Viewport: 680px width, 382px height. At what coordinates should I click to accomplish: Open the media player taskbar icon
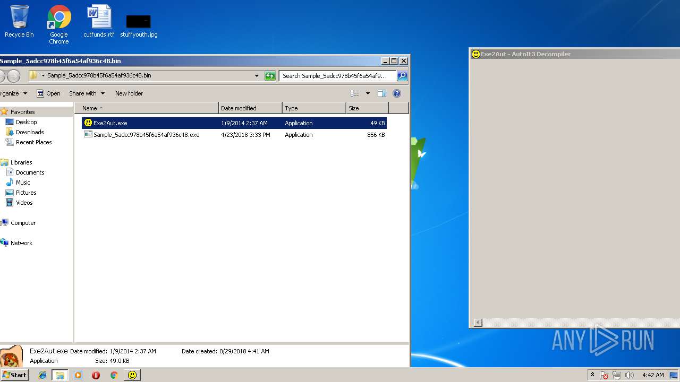tap(78, 375)
